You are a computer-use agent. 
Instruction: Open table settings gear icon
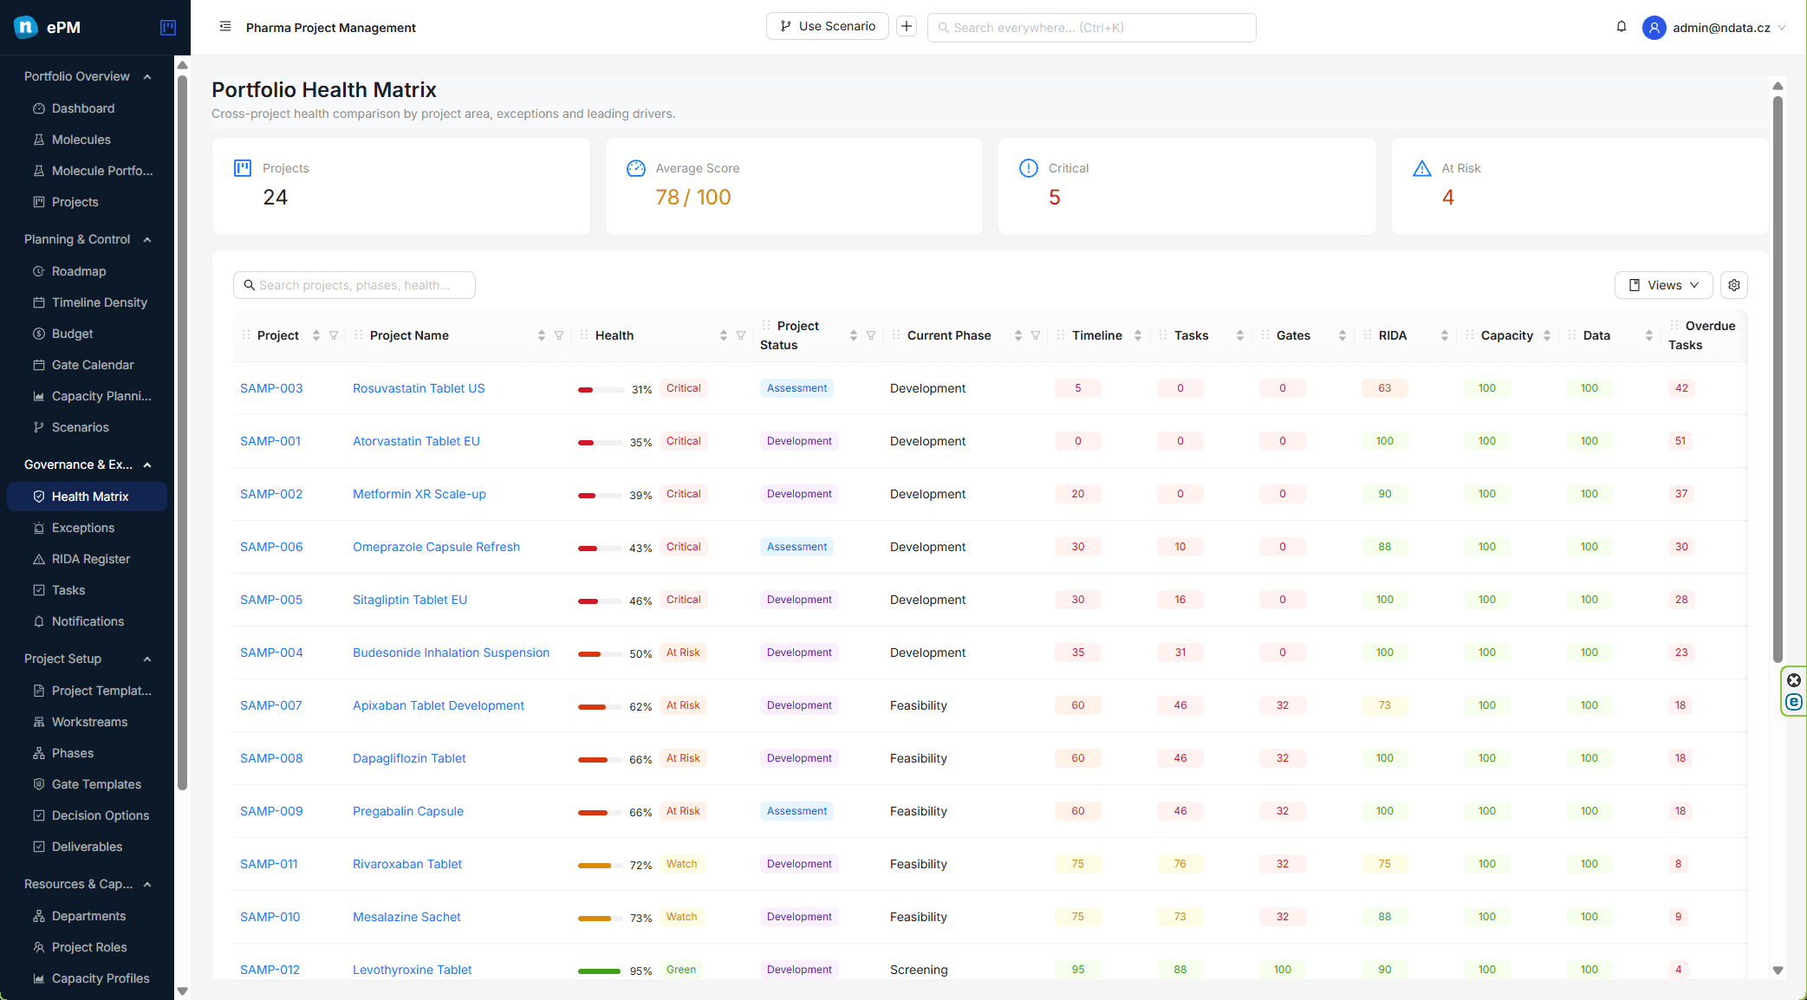(1734, 285)
